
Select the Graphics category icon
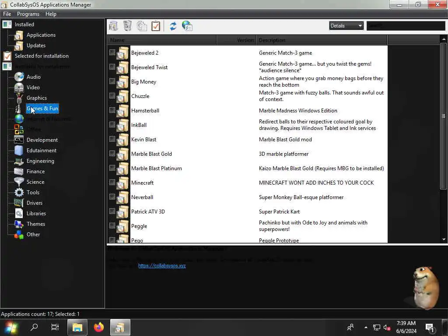[19, 98]
